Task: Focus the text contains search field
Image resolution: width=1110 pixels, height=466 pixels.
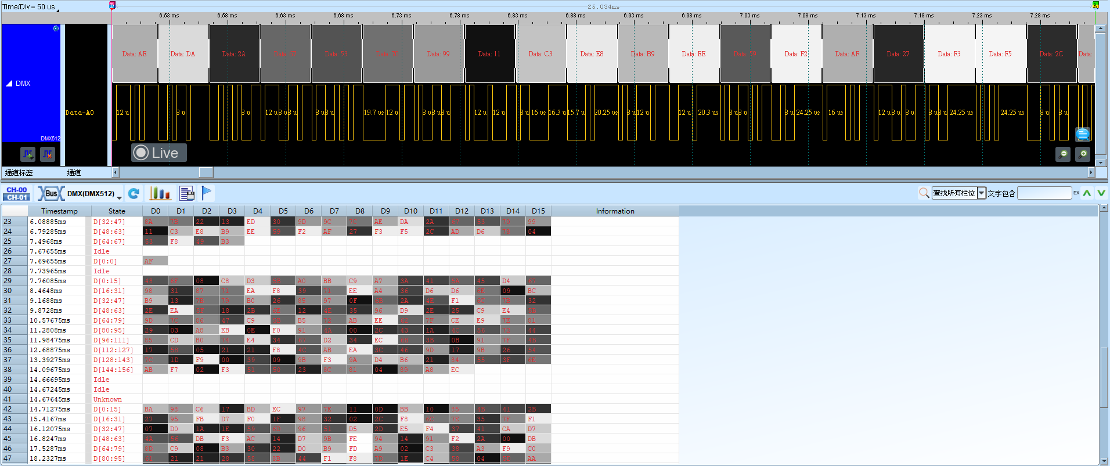Action: coord(1044,193)
